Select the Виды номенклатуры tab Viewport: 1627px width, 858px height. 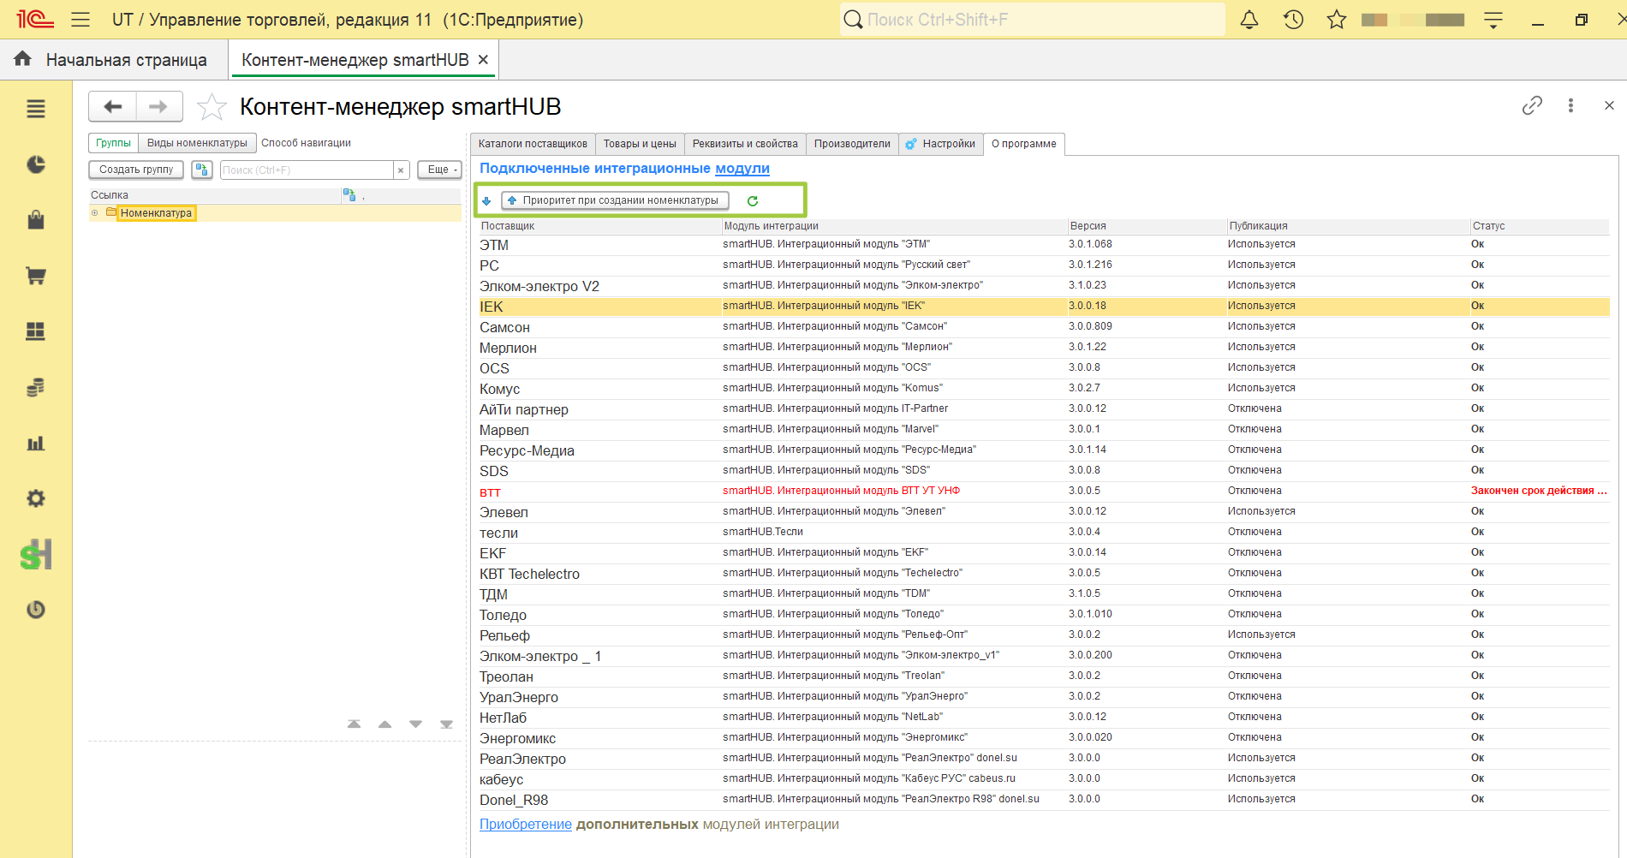tap(197, 143)
